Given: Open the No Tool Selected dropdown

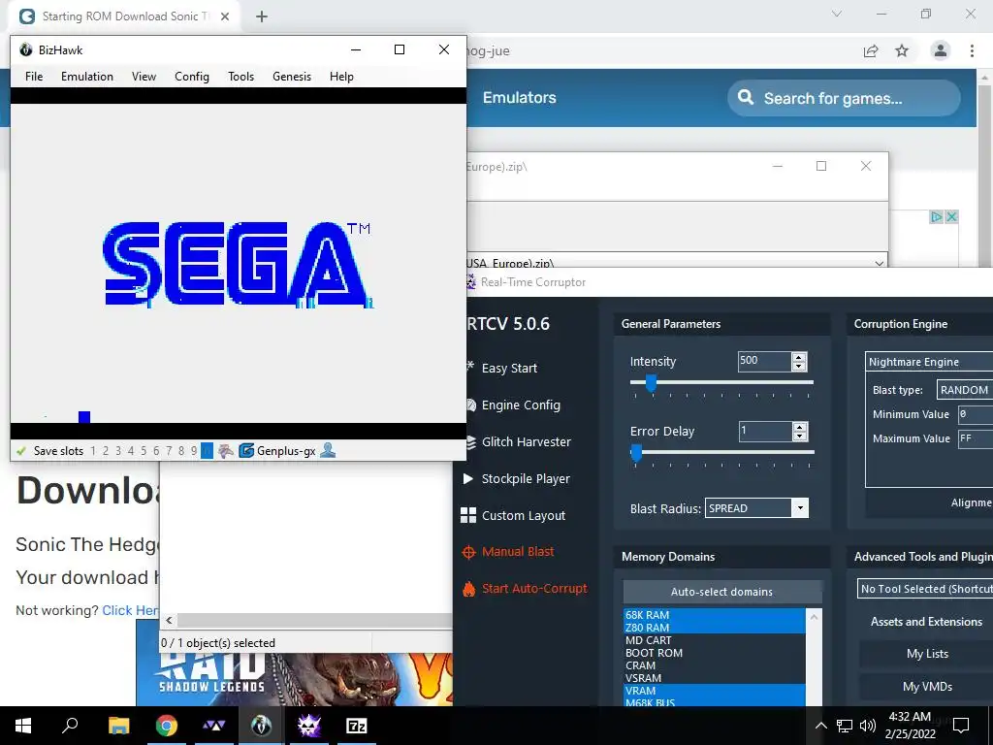Looking at the screenshot, I should click(925, 589).
